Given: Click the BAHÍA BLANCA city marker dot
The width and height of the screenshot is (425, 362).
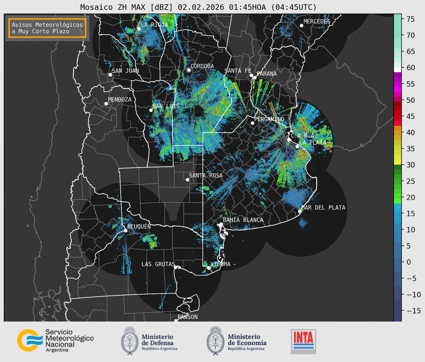Looking at the screenshot, I should pyautogui.click(x=221, y=224).
